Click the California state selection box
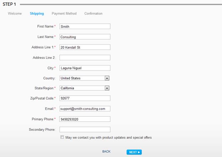The width and height of the screenshot is (222, 157). coord(84,88)
